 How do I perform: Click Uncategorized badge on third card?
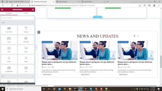click(123, 42)
